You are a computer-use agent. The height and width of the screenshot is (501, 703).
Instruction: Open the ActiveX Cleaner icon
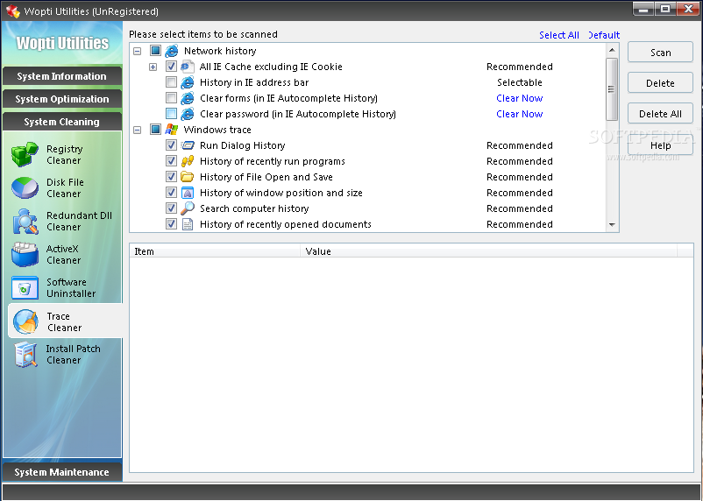pyautogui.click(x=25, y=254)
